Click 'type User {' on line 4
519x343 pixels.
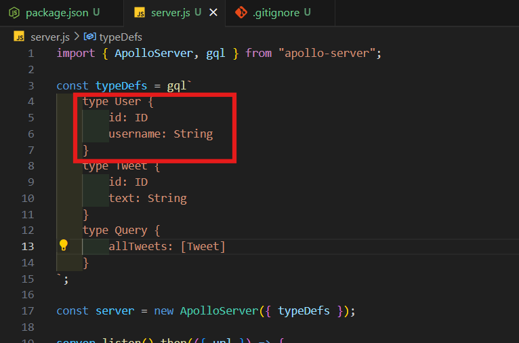tap(118, 102)
